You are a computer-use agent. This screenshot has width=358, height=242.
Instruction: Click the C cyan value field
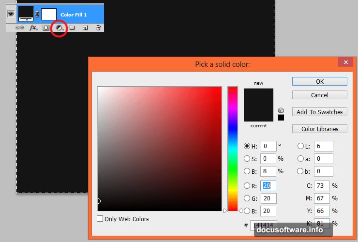pos(322,186)
